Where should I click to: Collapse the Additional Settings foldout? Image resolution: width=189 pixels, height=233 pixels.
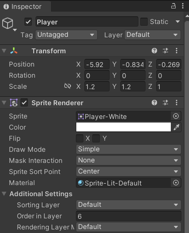(4, 194)
